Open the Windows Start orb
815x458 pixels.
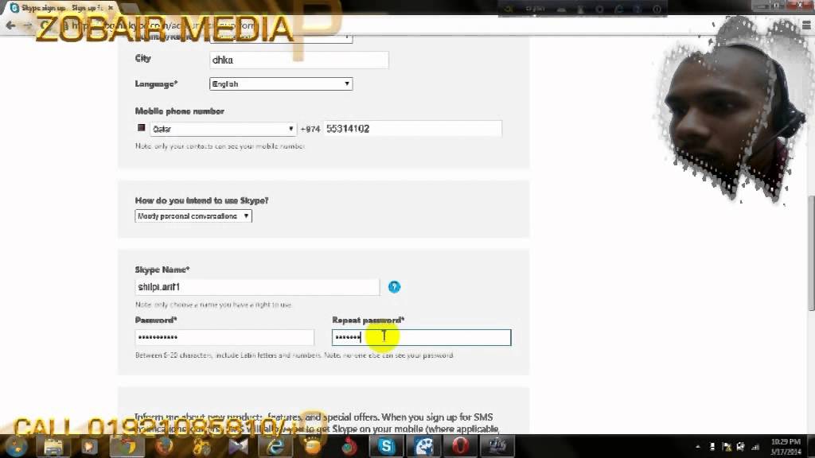[x=16, y=446]
